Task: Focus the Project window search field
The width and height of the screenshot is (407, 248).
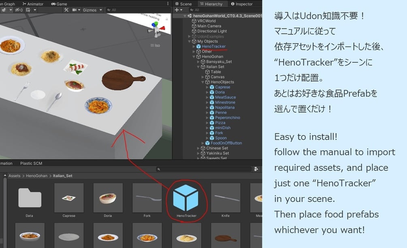Action: 204,169
